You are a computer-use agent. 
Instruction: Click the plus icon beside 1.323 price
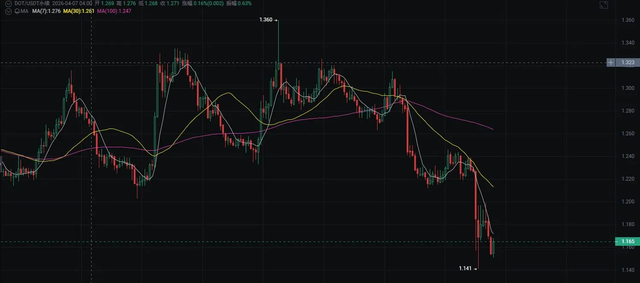[611, 63]
